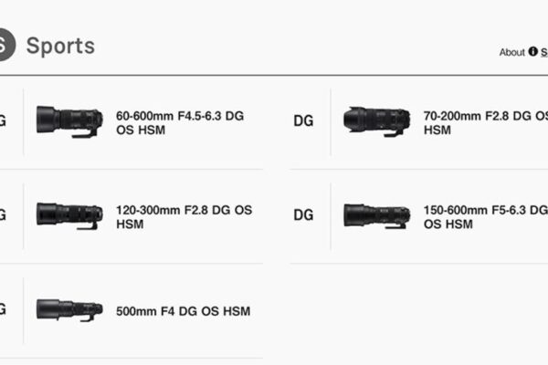Click the DG label beside 70-200mm lens

click(303, 121)
